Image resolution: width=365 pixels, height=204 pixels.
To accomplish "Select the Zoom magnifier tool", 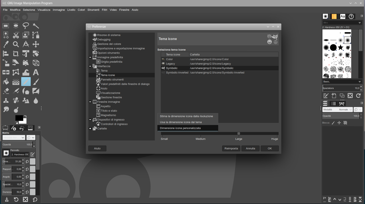I will click(16, 44).
